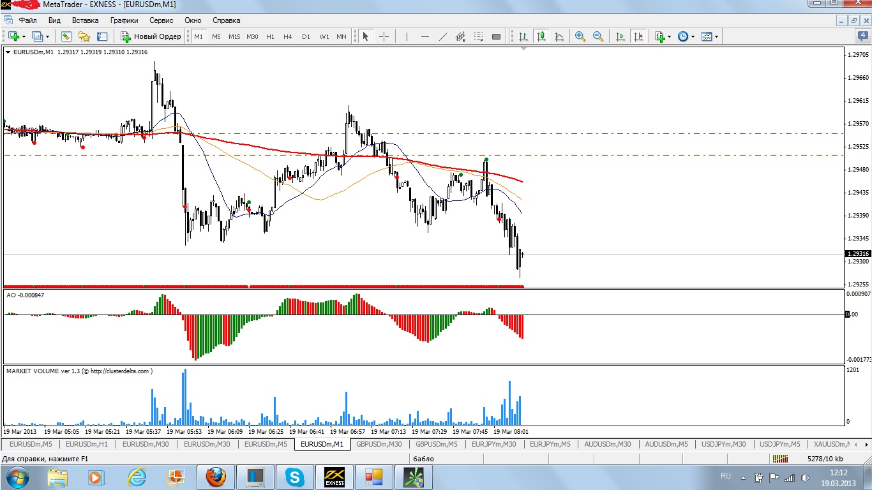872x490 pixels.
Task: Select the Fibonacci retracement tool
Action: coord(478,36)
